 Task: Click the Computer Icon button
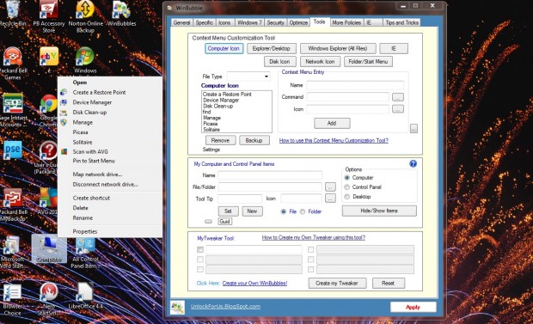coord(224,49)
